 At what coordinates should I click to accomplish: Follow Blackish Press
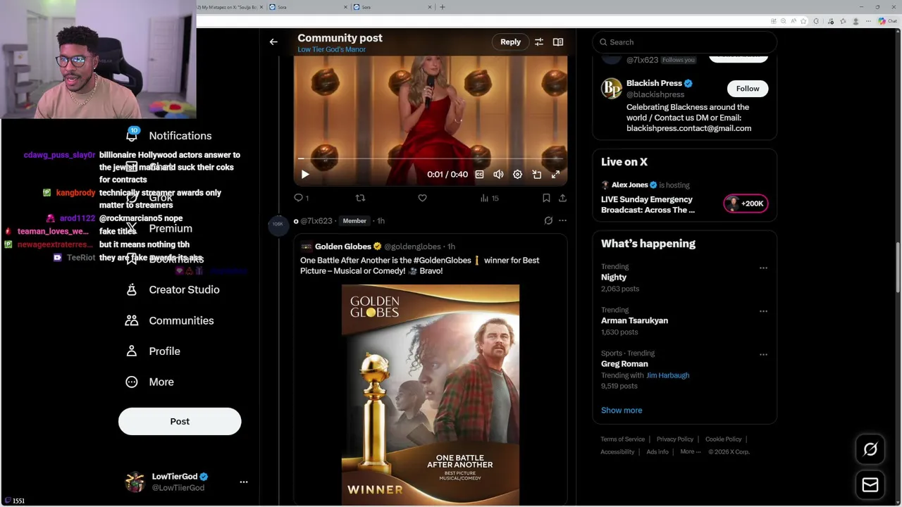click(x=748, y=89)
